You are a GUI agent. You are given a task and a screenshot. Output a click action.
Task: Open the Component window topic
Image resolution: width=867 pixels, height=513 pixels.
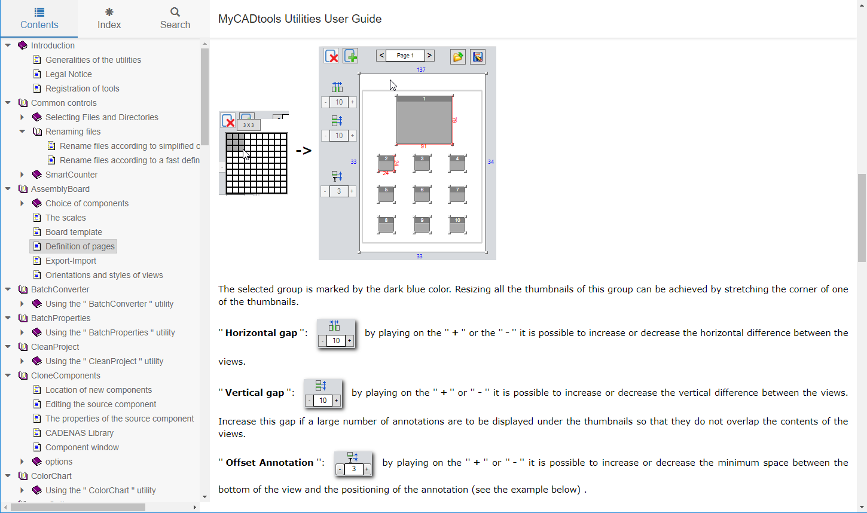tap(83, 447)
